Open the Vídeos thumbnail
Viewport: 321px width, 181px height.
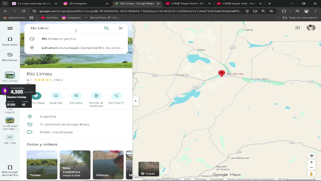108,165
